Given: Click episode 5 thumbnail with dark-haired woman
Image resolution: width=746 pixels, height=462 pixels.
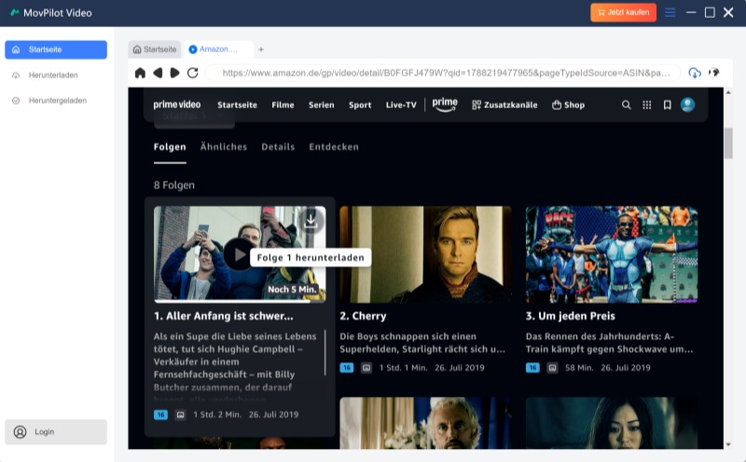Looking at the screenshot, I should coord(612,423).
